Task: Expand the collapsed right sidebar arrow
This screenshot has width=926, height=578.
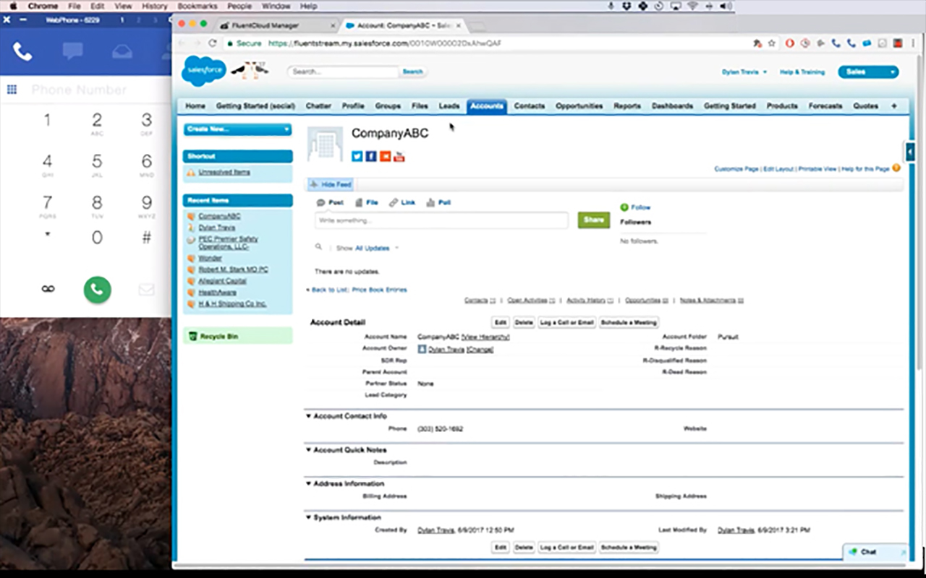Action: pyautogui.click(x=909, y=151)
